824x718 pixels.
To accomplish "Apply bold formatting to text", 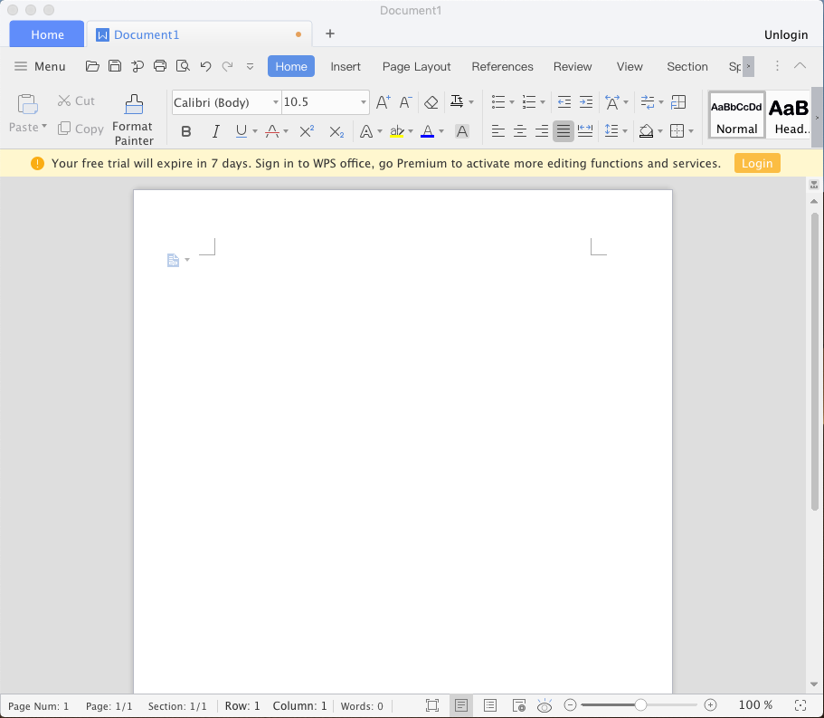I will 185,131.
